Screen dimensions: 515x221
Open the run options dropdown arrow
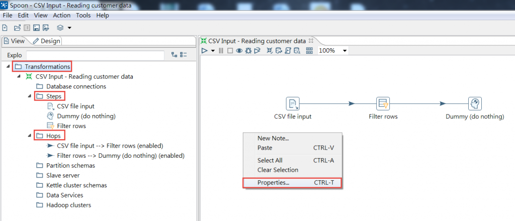(x=213, y=51)
